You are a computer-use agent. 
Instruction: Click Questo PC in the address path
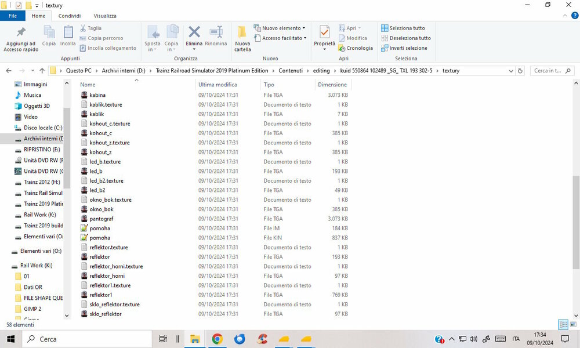pos(78,71)
